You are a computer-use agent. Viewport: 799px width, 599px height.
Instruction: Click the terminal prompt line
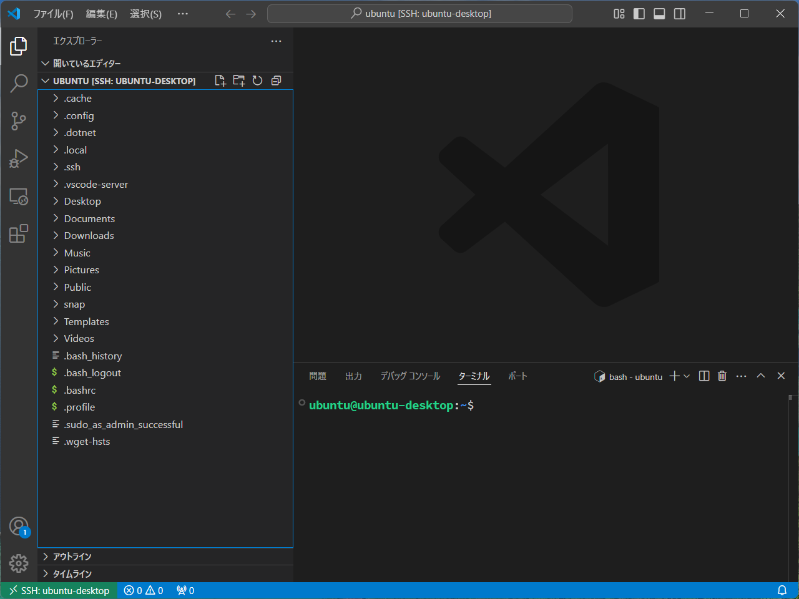pos(391,406)
